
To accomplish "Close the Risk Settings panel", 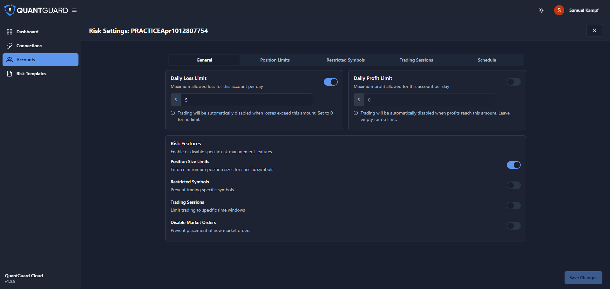I will [x=594, y=30].
